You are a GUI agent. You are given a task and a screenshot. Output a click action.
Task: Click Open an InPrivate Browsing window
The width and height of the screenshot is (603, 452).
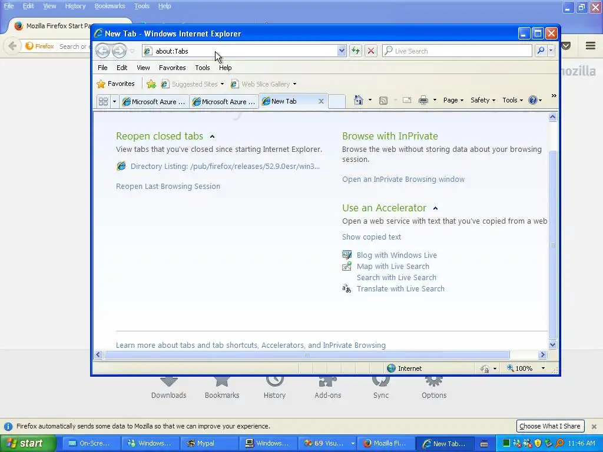click(x=403, y=180)
